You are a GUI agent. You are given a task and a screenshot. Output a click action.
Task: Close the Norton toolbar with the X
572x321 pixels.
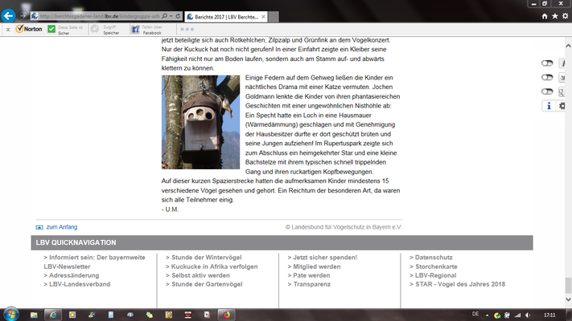[x=8, y=30]
